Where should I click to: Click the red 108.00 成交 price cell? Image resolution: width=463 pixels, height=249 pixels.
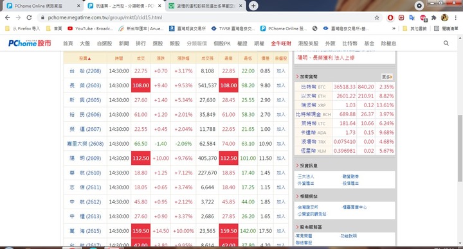pyautogui.click(x=141, y=85)
